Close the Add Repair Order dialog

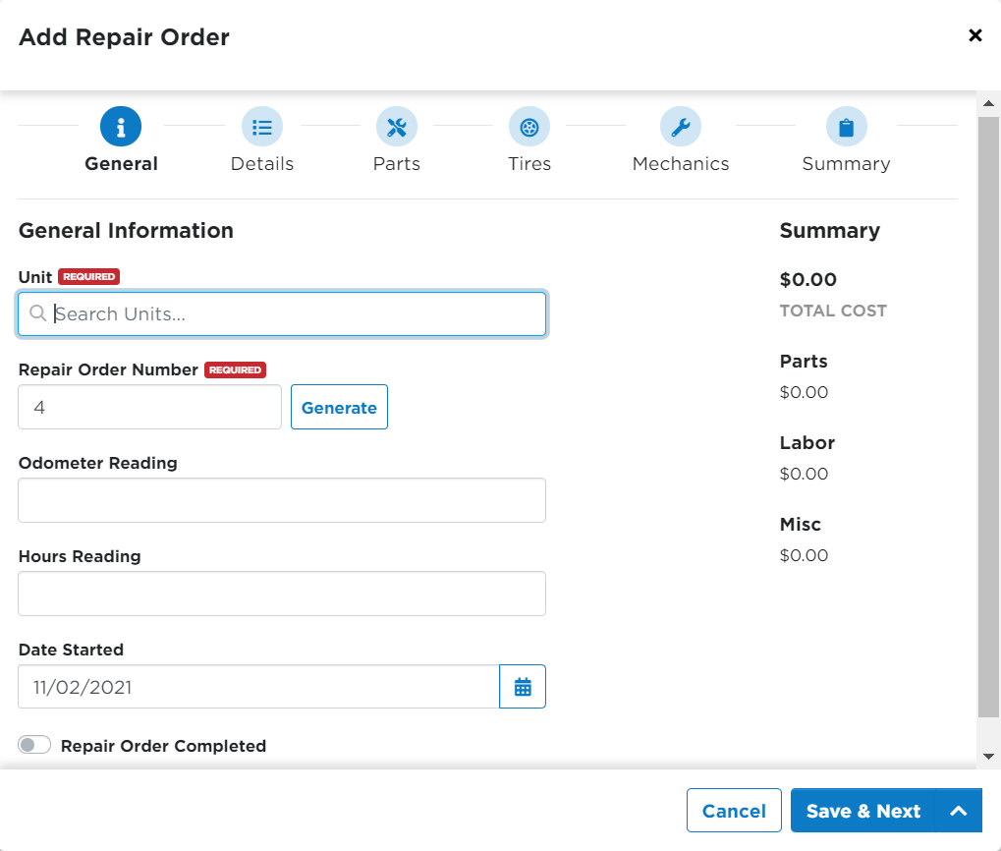point(974,36)
